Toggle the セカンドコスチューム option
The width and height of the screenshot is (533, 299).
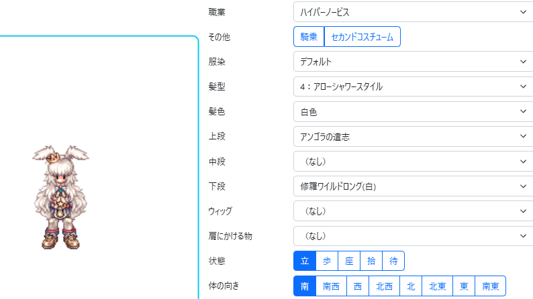click(x=362, y=37)
